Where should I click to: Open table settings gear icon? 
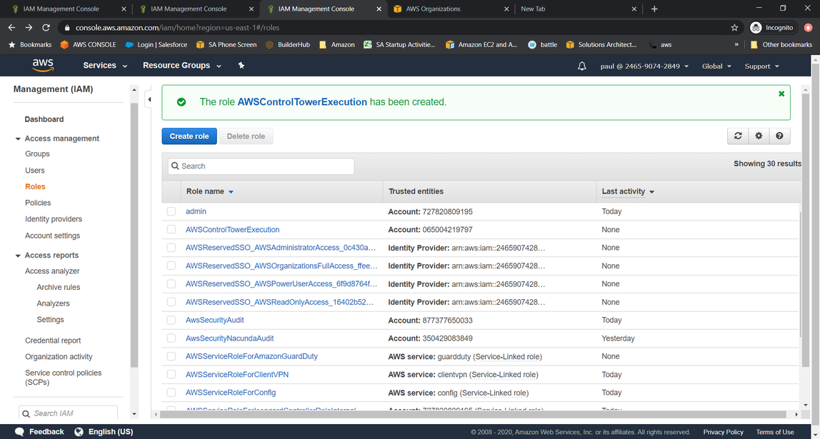tap(759, 136)
